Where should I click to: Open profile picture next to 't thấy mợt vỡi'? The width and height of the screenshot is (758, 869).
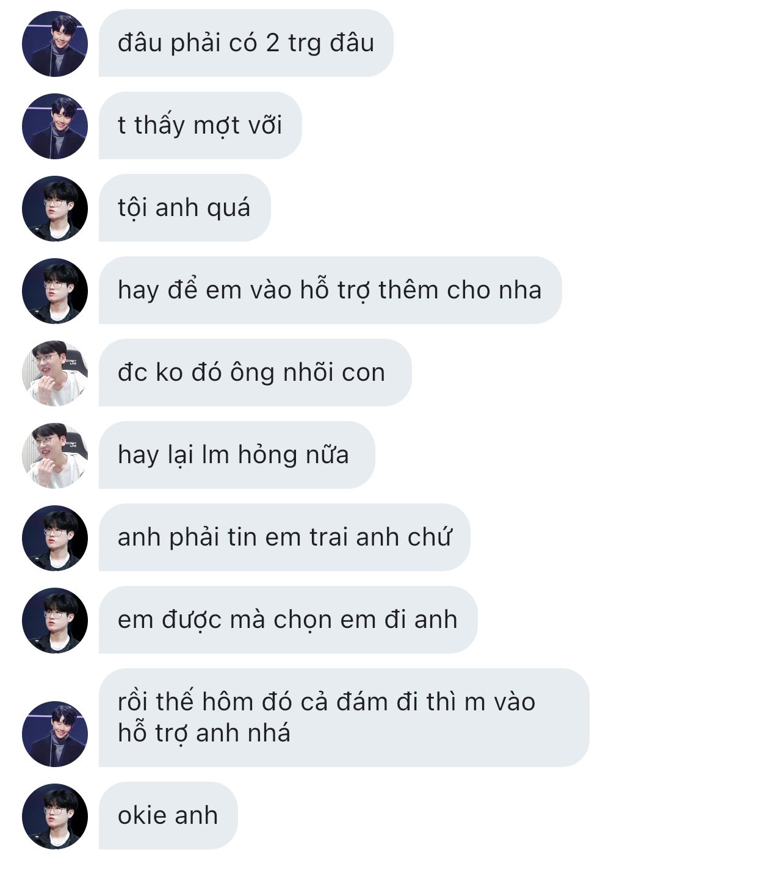point(55,126)
